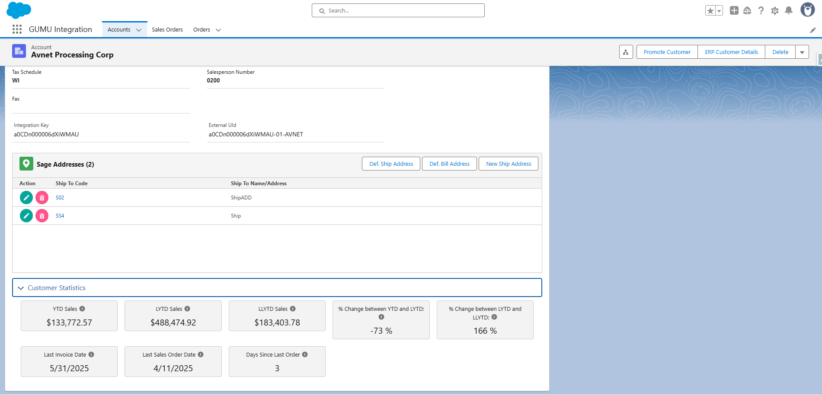Click the Tax Schedule value WI

(x=16, y=80)
